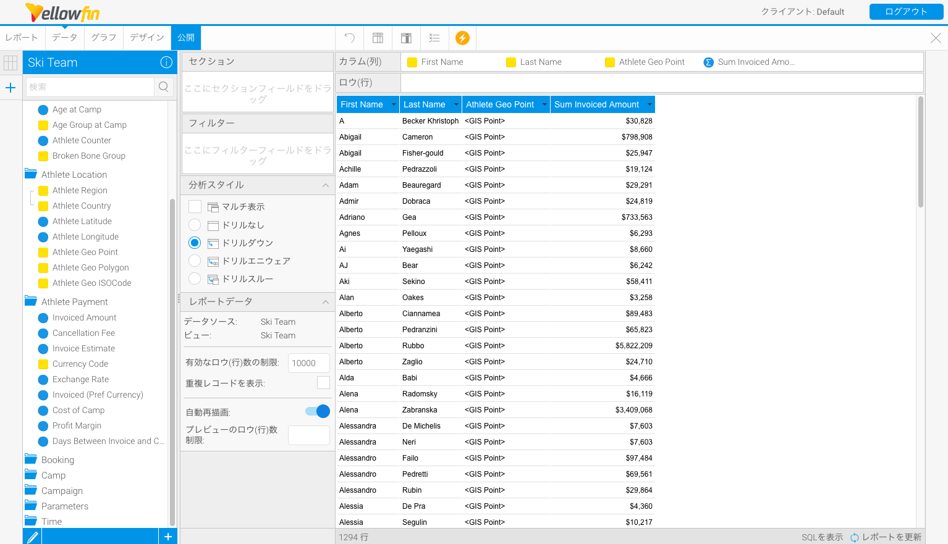The image size is (948, 544).
Task: Click the Last Name column pill
Action: tap(534, 62)
